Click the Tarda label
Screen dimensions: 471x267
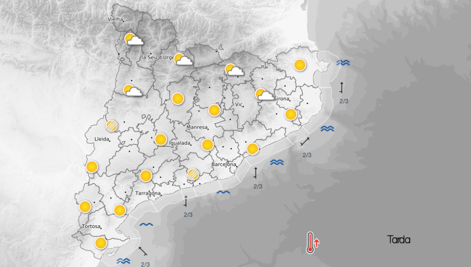tap(399, 240)
